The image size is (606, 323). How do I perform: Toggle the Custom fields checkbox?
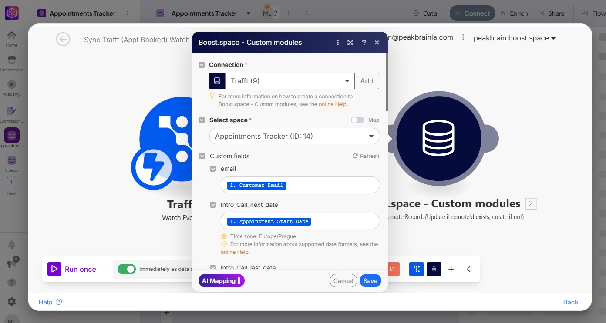click(202, 156)
